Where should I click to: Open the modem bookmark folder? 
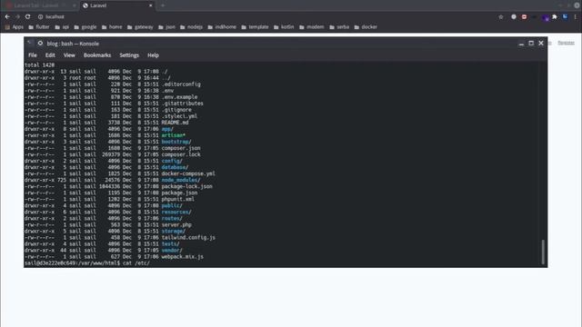(312, 27)
